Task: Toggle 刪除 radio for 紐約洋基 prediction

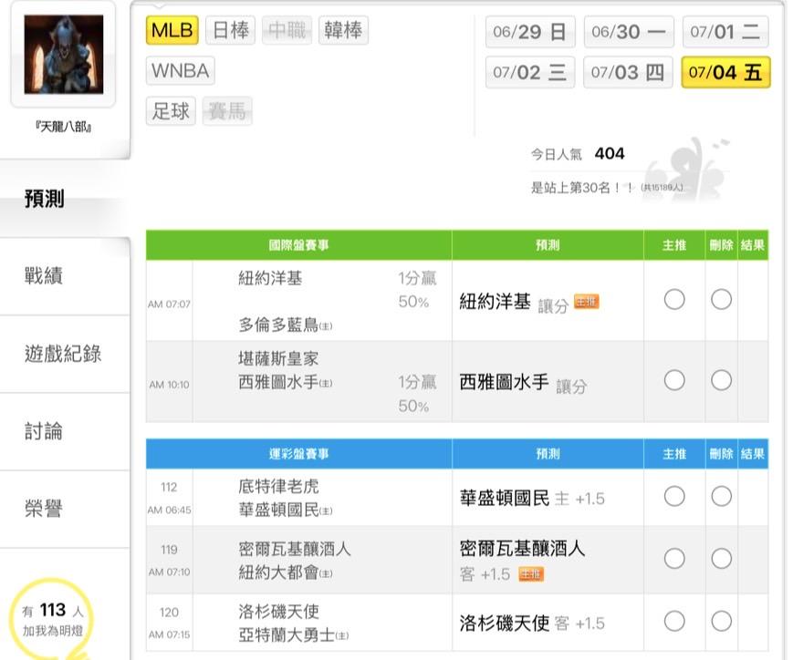Action: [x=721, y=299]
